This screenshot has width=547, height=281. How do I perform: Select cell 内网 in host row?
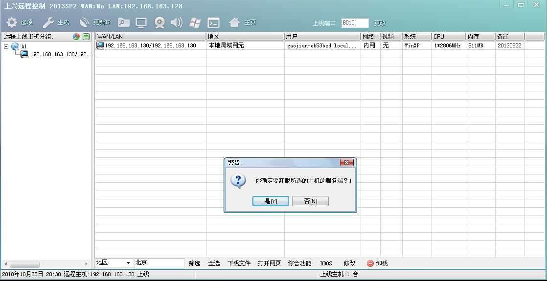point(369,45)
